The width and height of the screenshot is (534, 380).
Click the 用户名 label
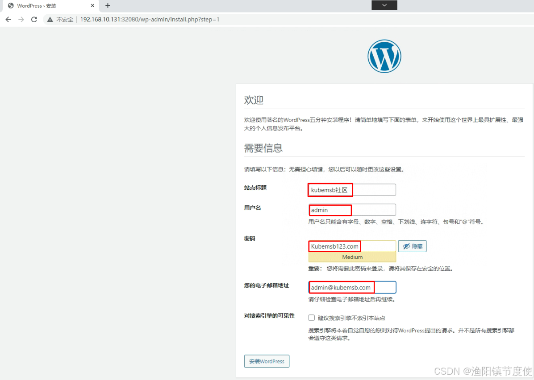pos(252,208)
